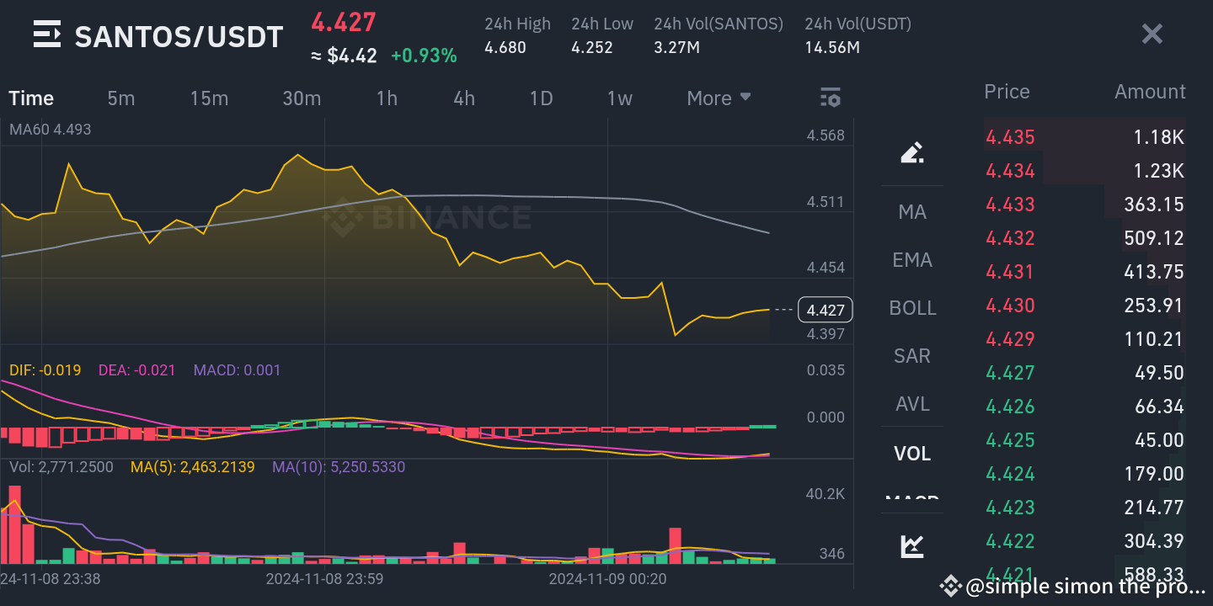Select ask price 4.429 in order book
The width and height of the screenshot is (1213, 606).
coord(1010,339)
